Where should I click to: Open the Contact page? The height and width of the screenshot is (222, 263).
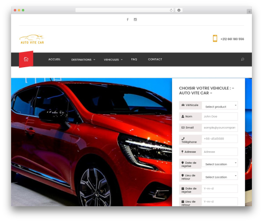pyautogui.click(x=155, y=59)
